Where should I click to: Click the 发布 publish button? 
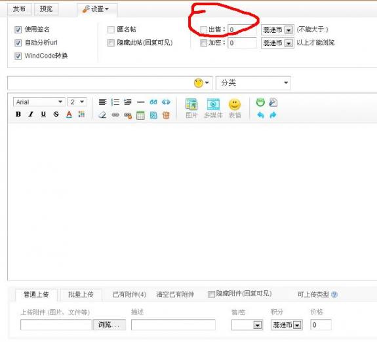tap(19, 9)
